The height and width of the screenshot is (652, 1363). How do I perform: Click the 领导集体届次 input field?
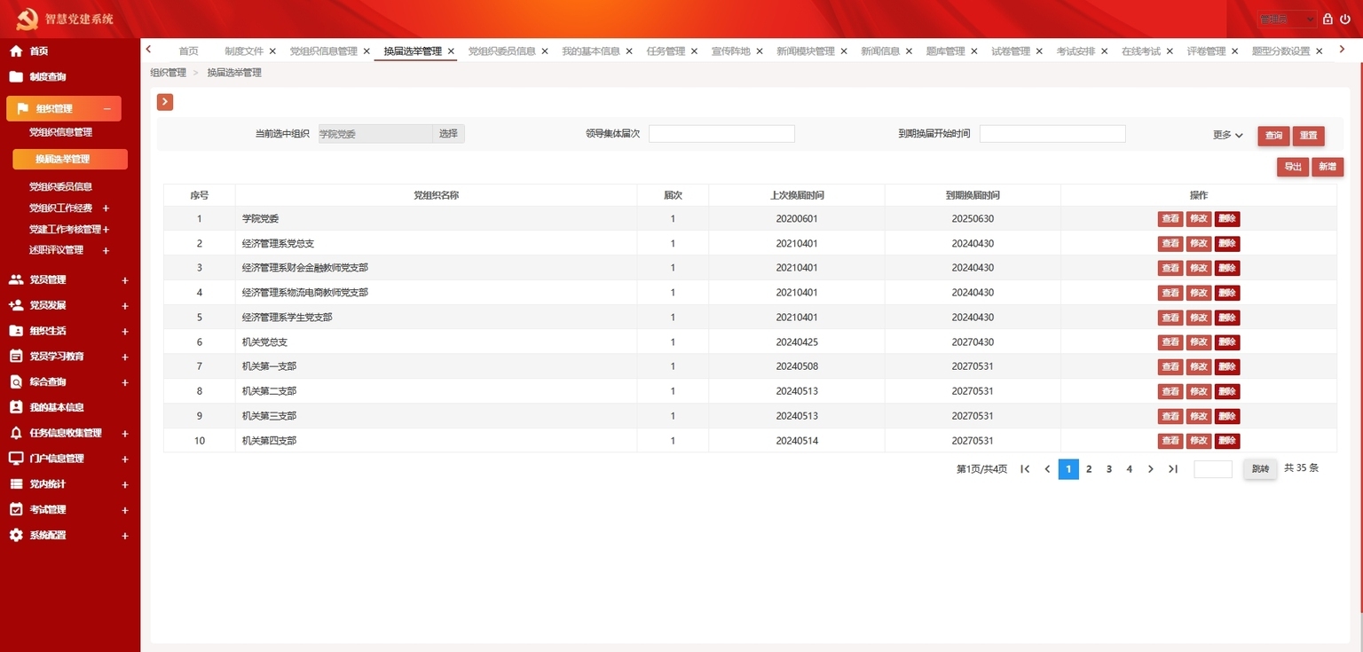tap(721, 134)
